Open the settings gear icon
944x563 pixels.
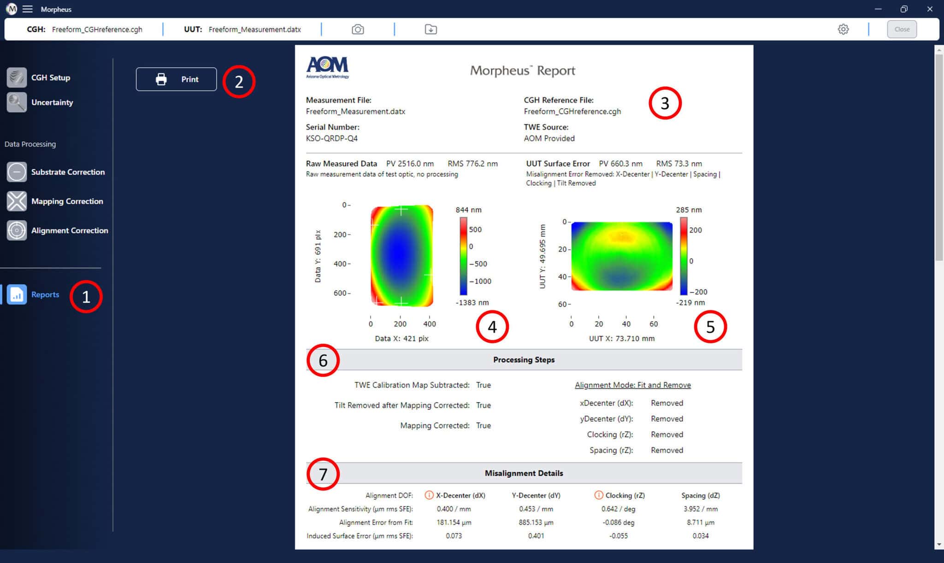pyautogui.click(x=843, y=29)
